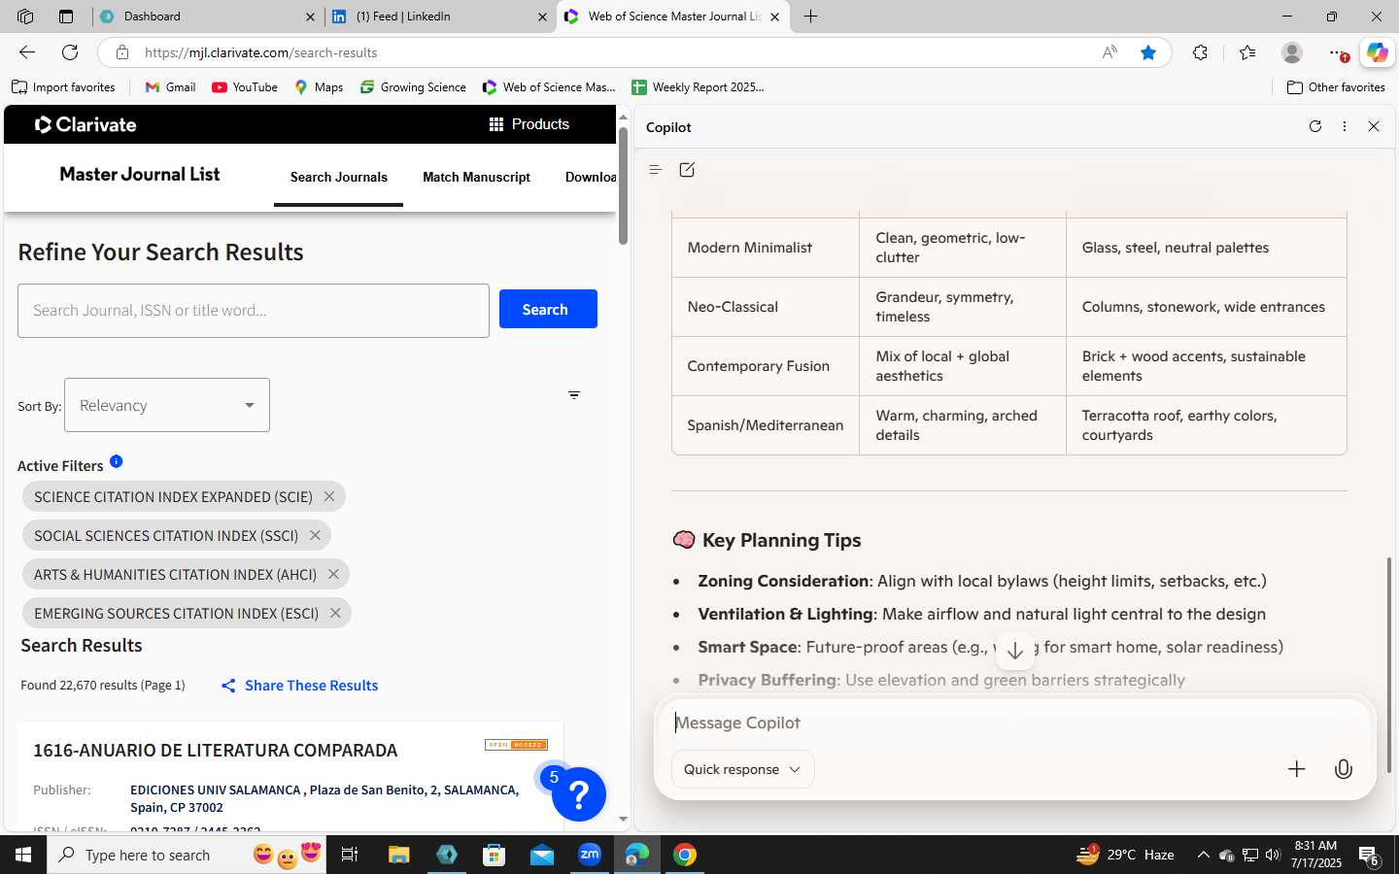Close the Web of Science tab
The height and width of the screenshot is (874, 1399).
tap(774, 17)
